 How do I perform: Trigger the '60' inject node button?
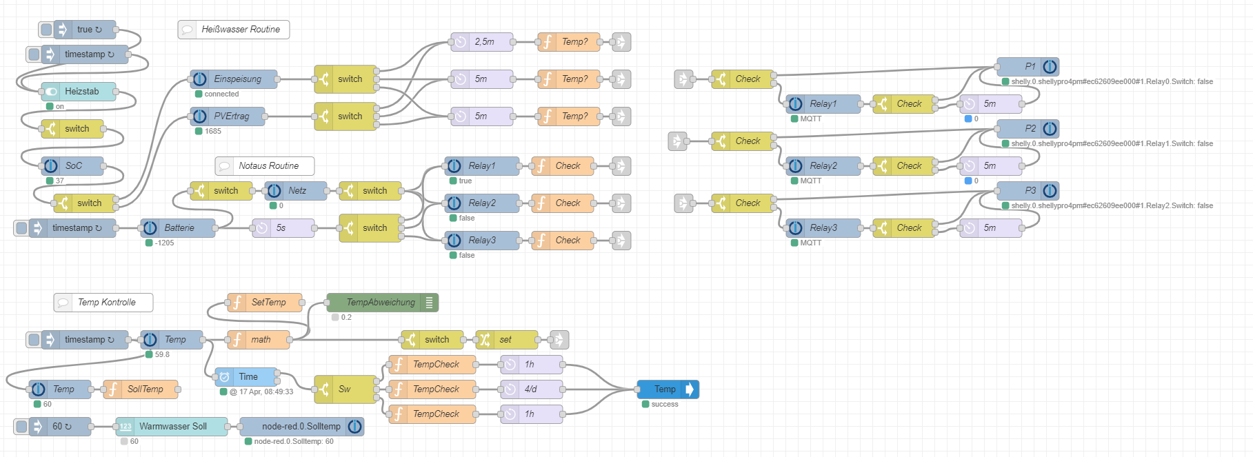click(x=21, y=427)
